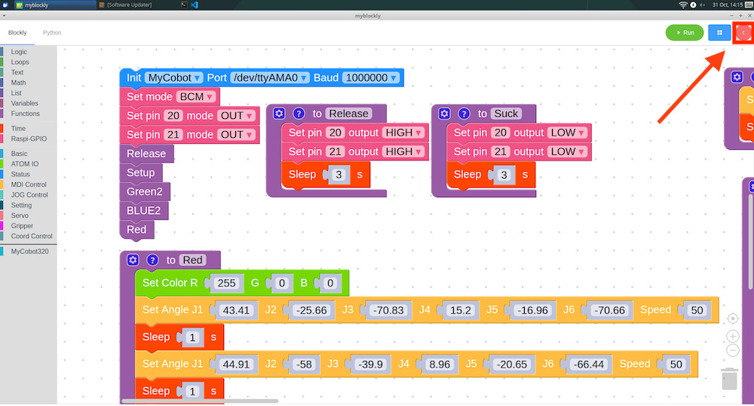Click the J3 value -70.83 field
The image size is (754, 406).
(388, 310)
